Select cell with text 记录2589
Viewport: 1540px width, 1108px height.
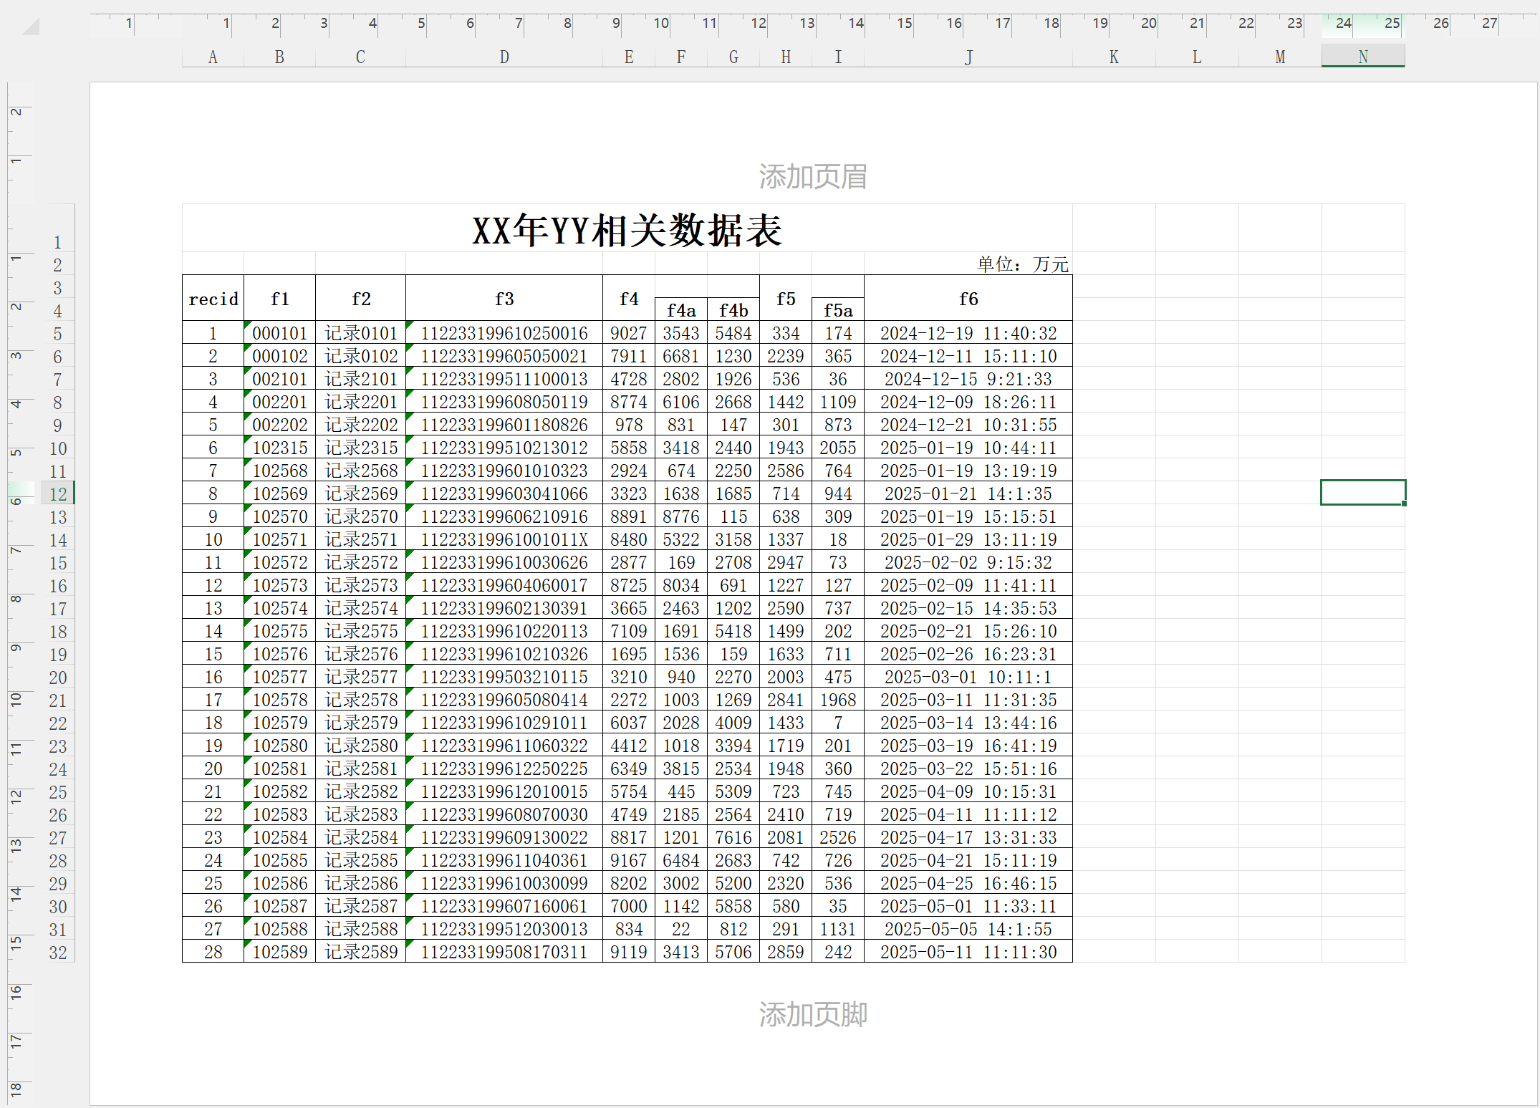point(361,952)
